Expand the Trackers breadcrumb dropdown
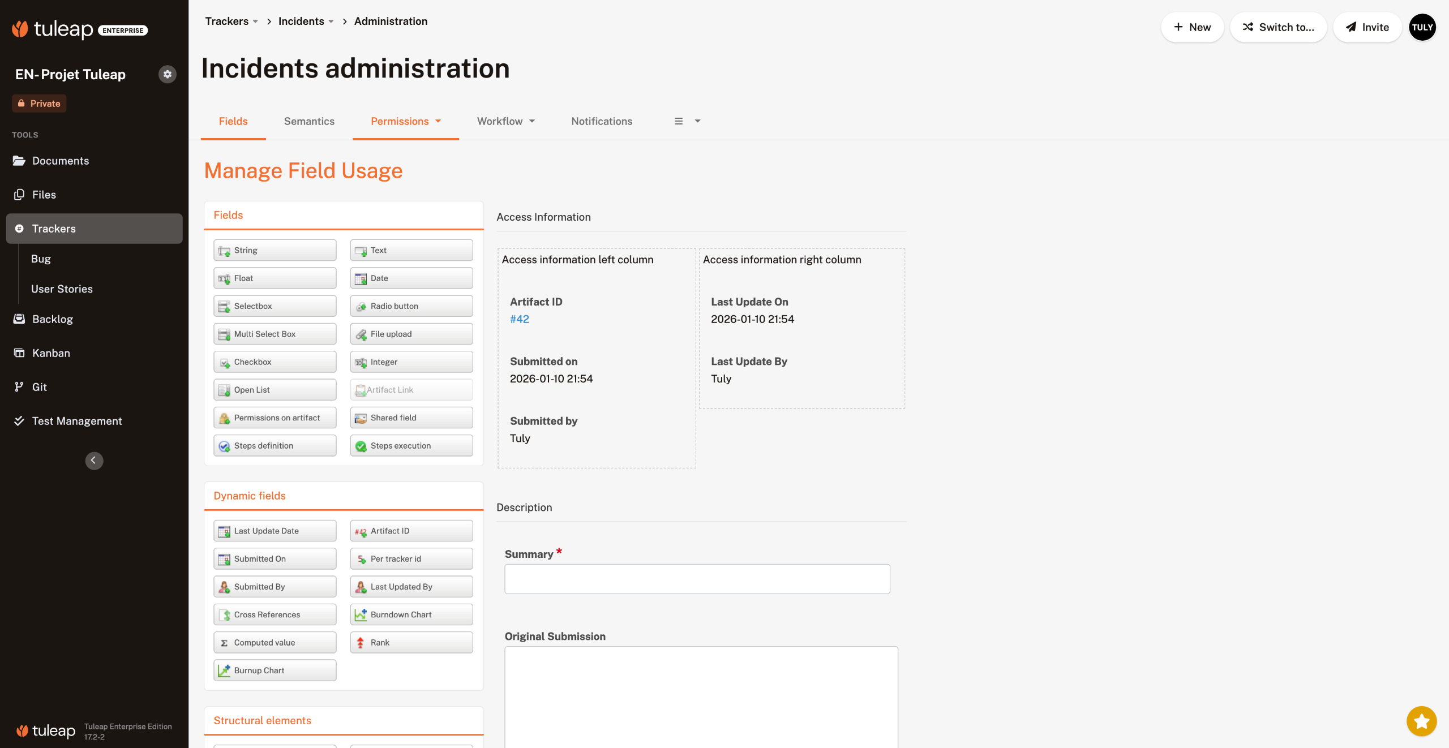The image size is (1449, 748). tap(255, 22)
